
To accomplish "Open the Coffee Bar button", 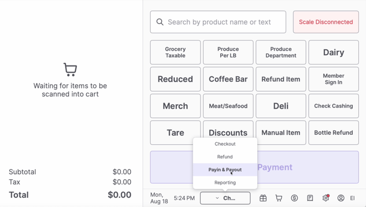I will point(228,79).
